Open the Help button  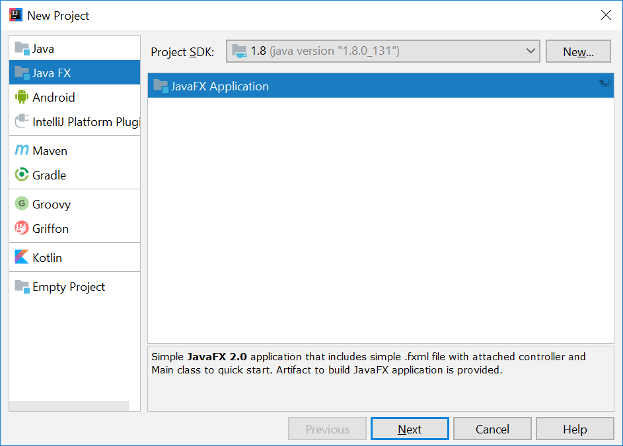pyautogui.click(x=575, y=429)
